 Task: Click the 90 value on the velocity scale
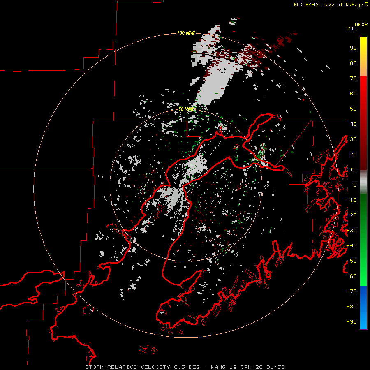[x=353, y=48]
